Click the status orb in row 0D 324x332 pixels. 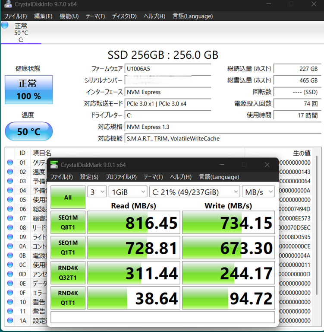point(10,274)
